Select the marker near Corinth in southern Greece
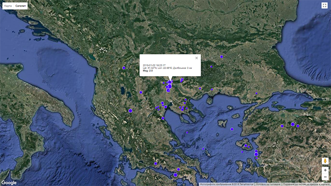 (x=175, y=175)
